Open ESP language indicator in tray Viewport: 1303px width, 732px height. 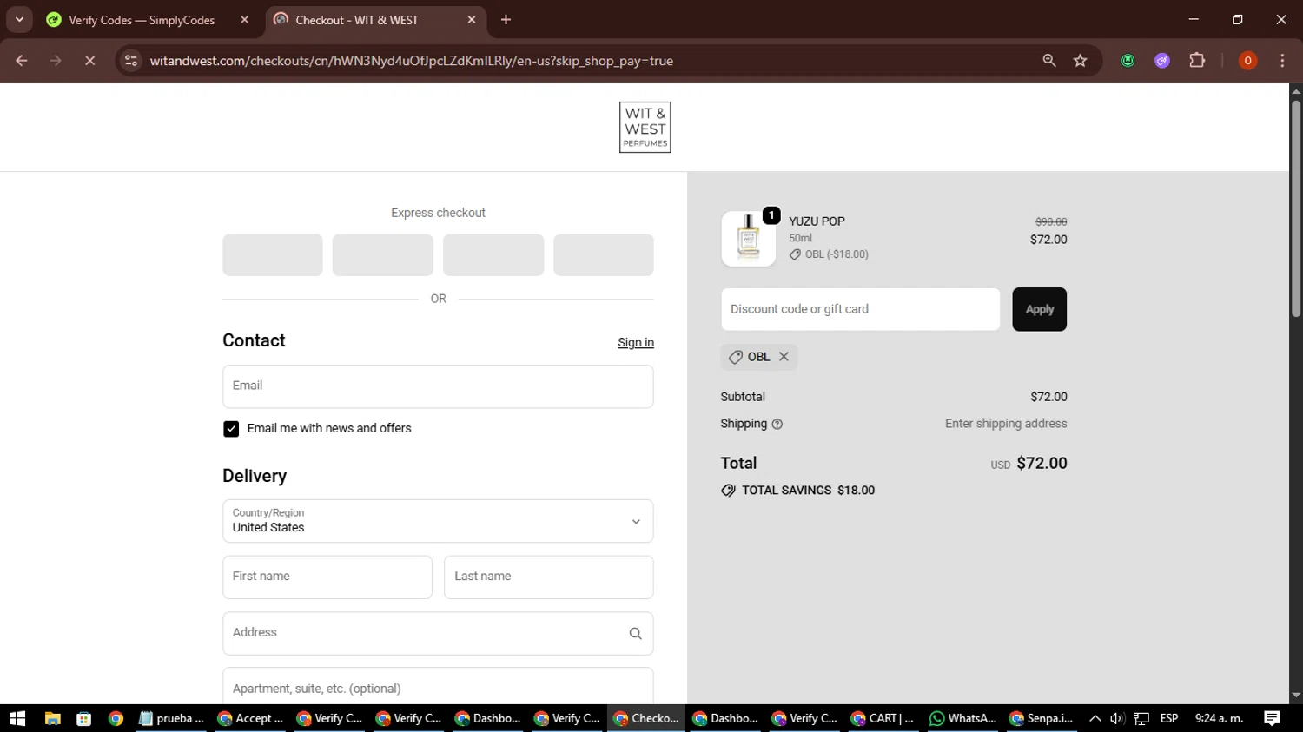click(x=1169, y=718)
